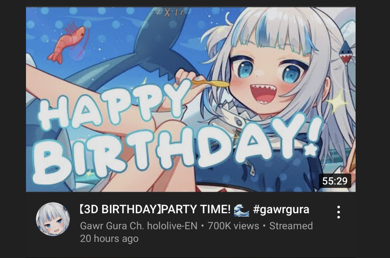
Task: Open the three-dot video options menu
Action: (338, 212)
